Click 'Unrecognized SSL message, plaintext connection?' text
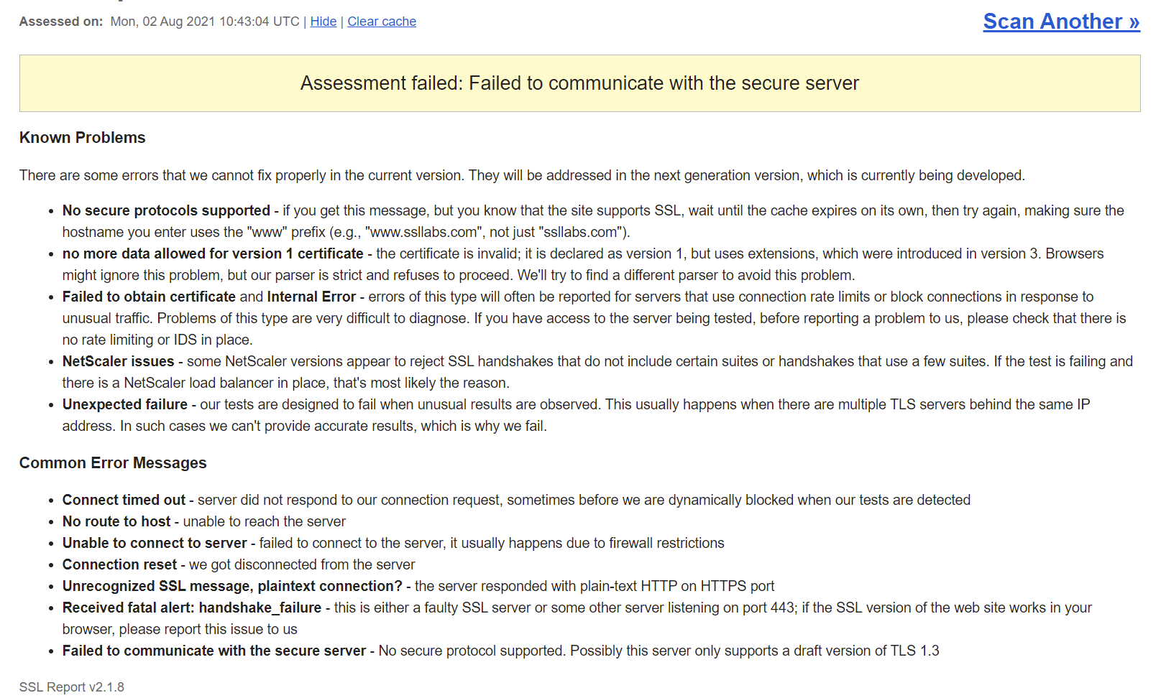This screenshot has width=1161, height=698. [x=232, y=586]
